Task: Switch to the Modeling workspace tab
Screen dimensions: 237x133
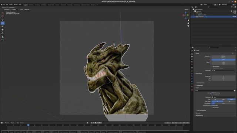Action: click(31, 5)
